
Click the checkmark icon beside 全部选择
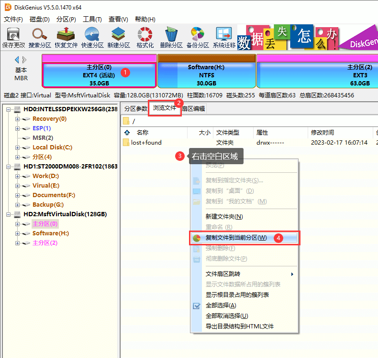point(197,306)
